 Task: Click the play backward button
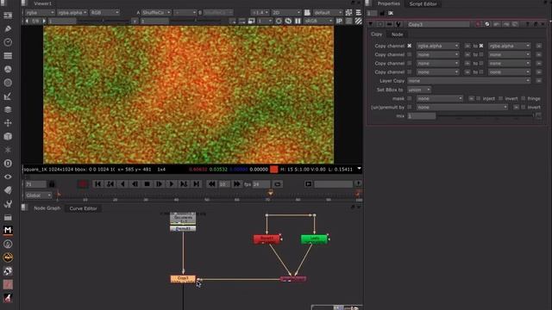click(x=122, y=183)
